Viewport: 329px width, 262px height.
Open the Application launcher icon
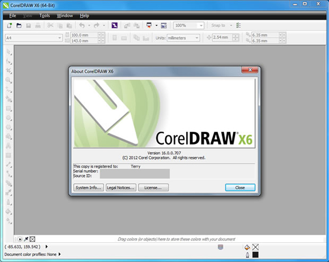tap(149, 26)
